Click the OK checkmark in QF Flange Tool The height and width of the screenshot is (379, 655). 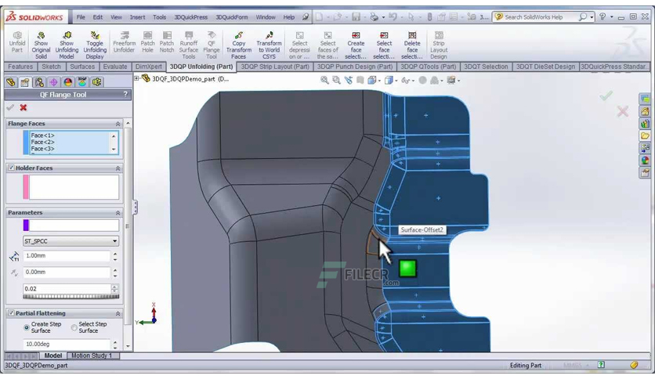(10, 108)
